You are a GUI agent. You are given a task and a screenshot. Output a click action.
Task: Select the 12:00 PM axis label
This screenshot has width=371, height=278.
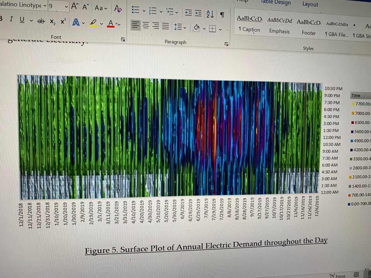point(332,137)
